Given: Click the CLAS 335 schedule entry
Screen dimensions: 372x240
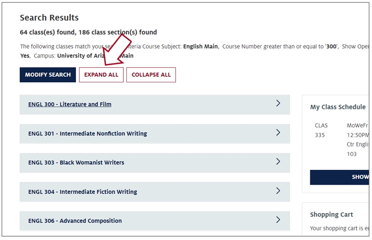Looking at the screenshot, I should coord(321,130).
